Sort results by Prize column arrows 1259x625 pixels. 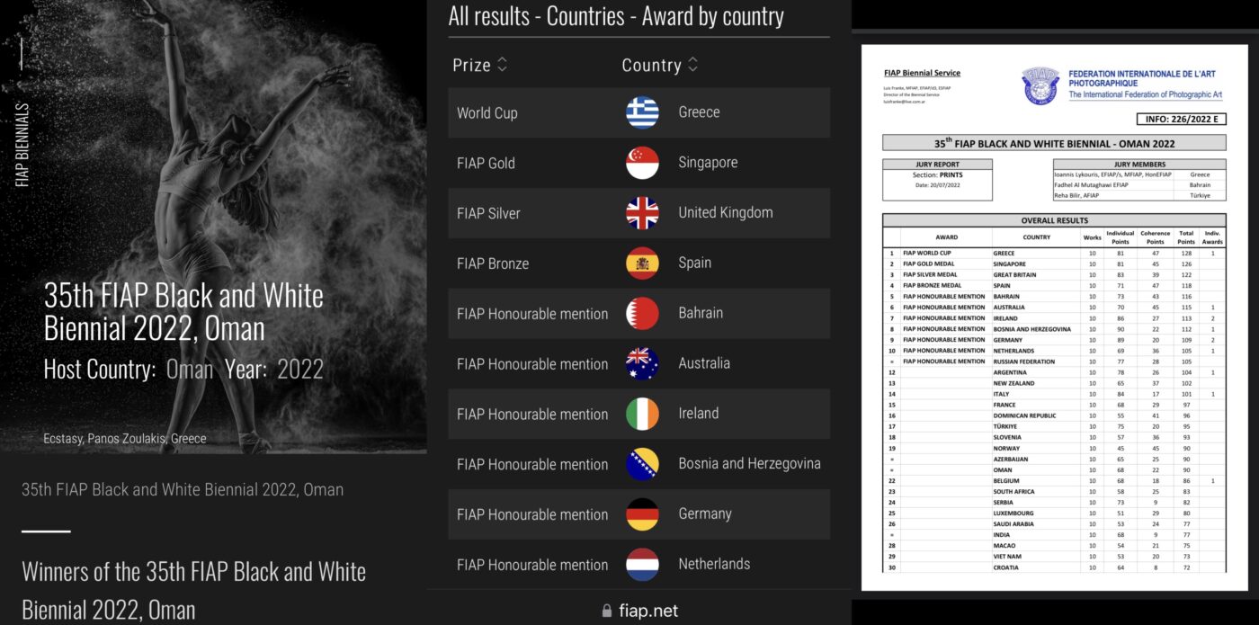click(503, 65)
